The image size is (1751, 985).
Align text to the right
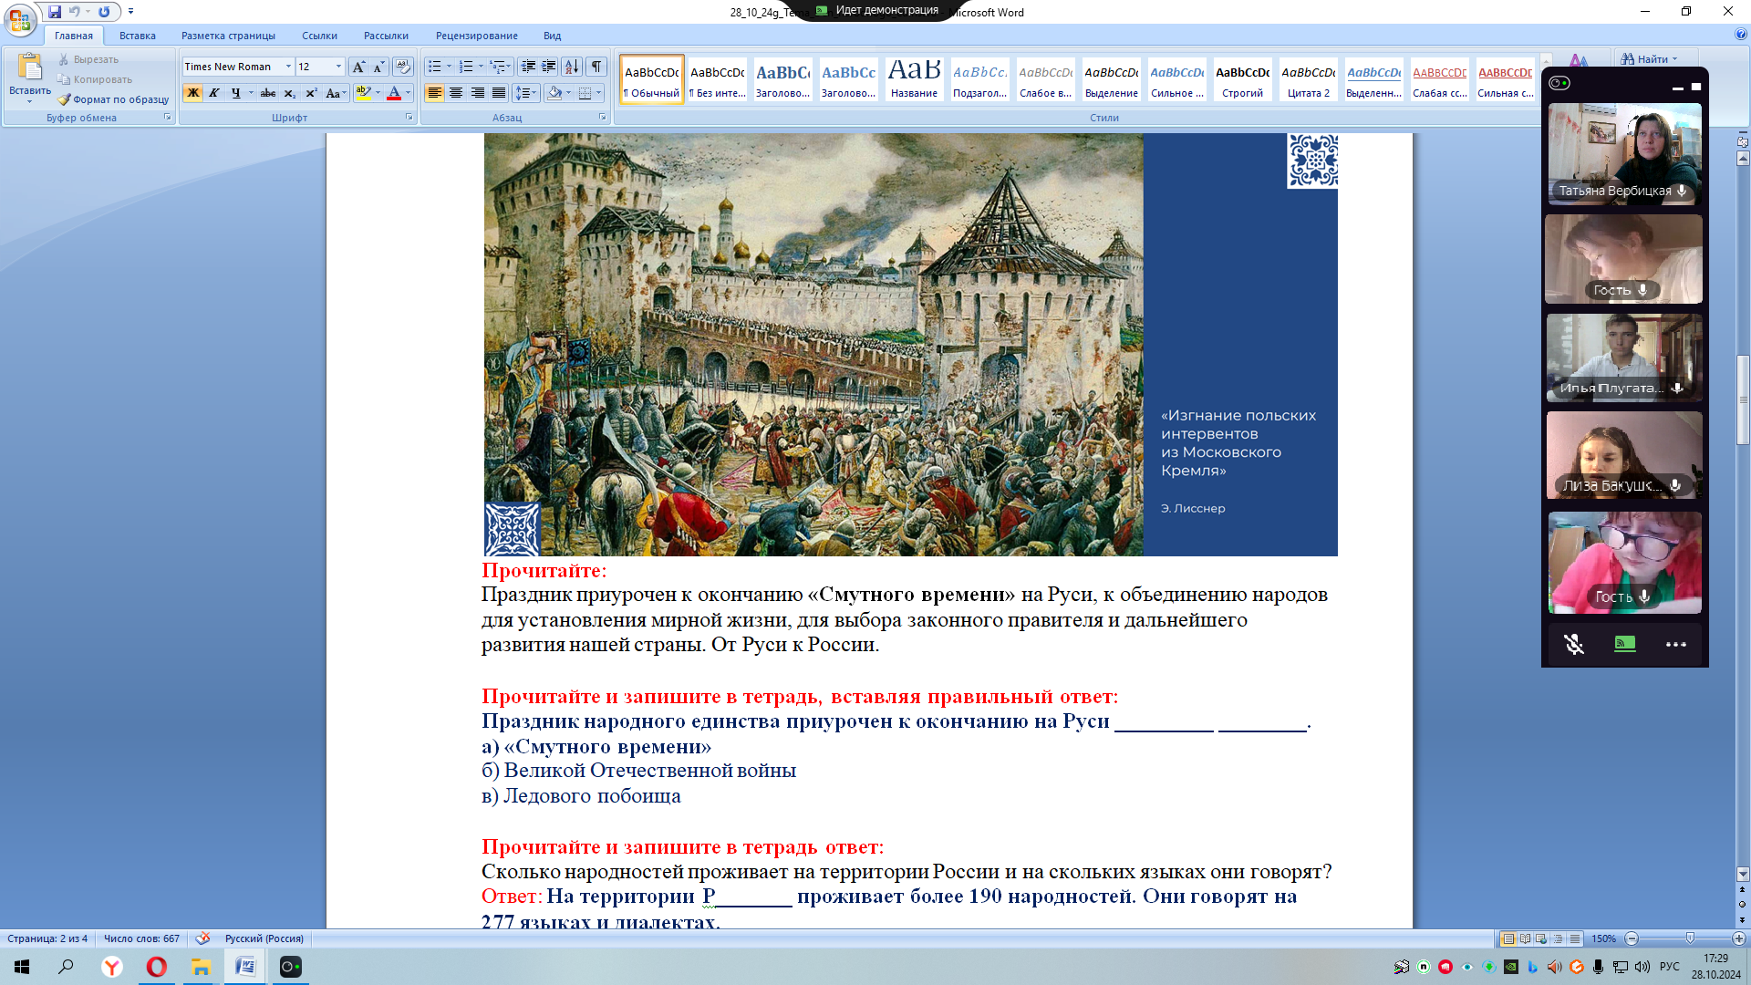pyautogui.click(x=477, y=93)
